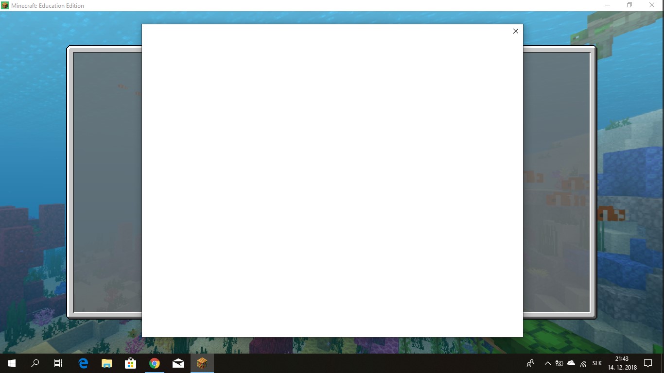
Task: Restore down the Minecraft window
Action: (x=629, y=5)
